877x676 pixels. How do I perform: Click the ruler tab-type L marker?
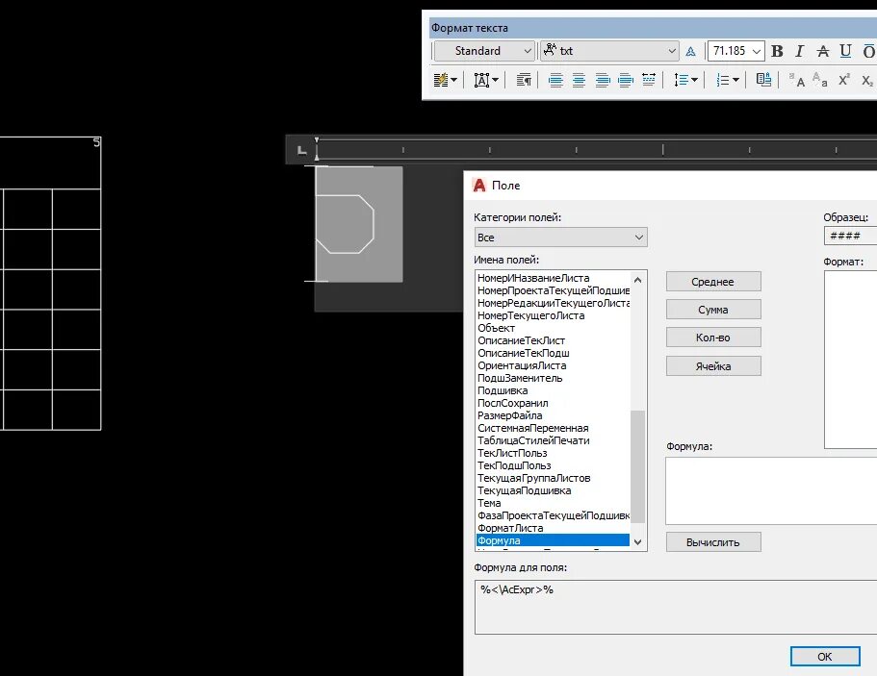(x=302, y=150)
